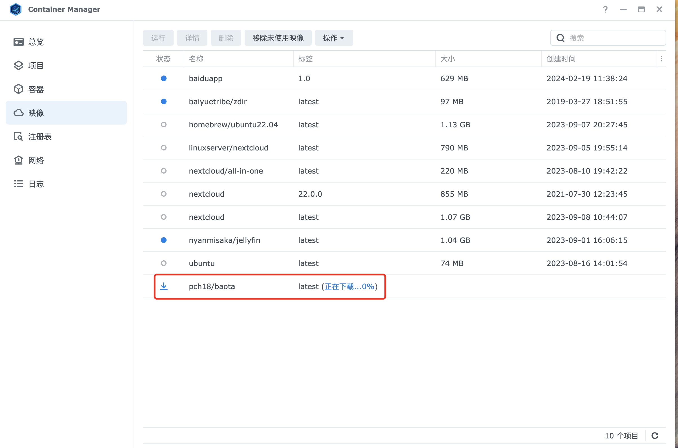Select the baiduapp image name

tap(205, 79)
